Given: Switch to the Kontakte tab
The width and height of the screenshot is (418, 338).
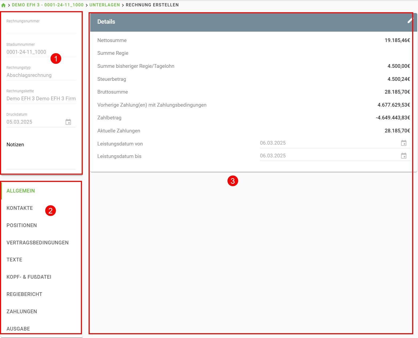Looking at the screenshot, I should pyautogui.click(x=20, y=208).
